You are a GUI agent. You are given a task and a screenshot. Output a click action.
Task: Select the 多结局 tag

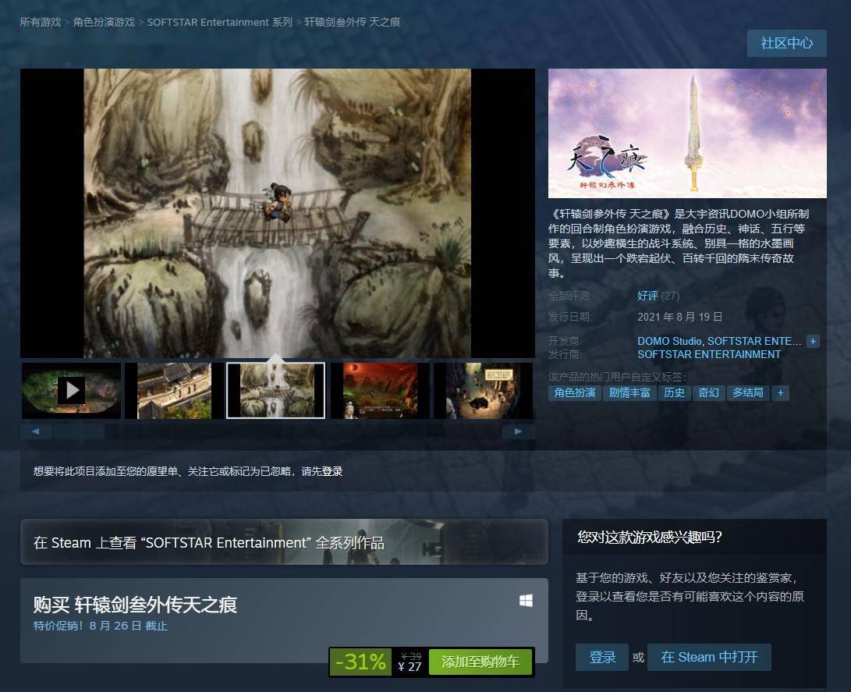pyautogui.click(x=748, y=393)
